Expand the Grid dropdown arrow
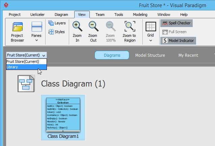 tap(151, 41)
